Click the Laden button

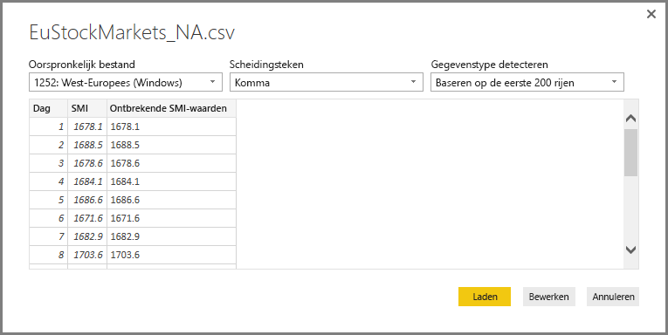pyautogui.click(x=485, y=297)
